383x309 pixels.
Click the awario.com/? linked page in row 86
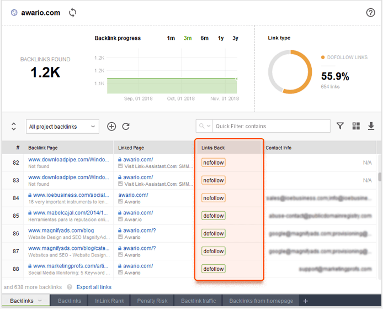pos(140,231)
